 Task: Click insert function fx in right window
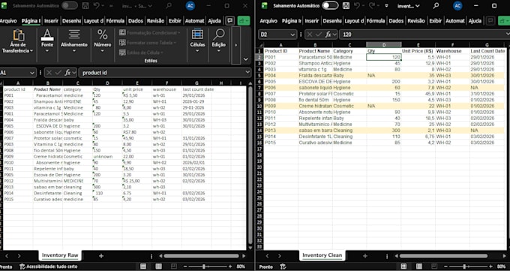click(328, 35)
